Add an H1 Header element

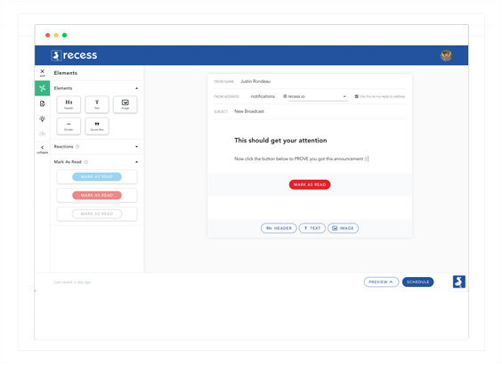click(x=69, y=104)
